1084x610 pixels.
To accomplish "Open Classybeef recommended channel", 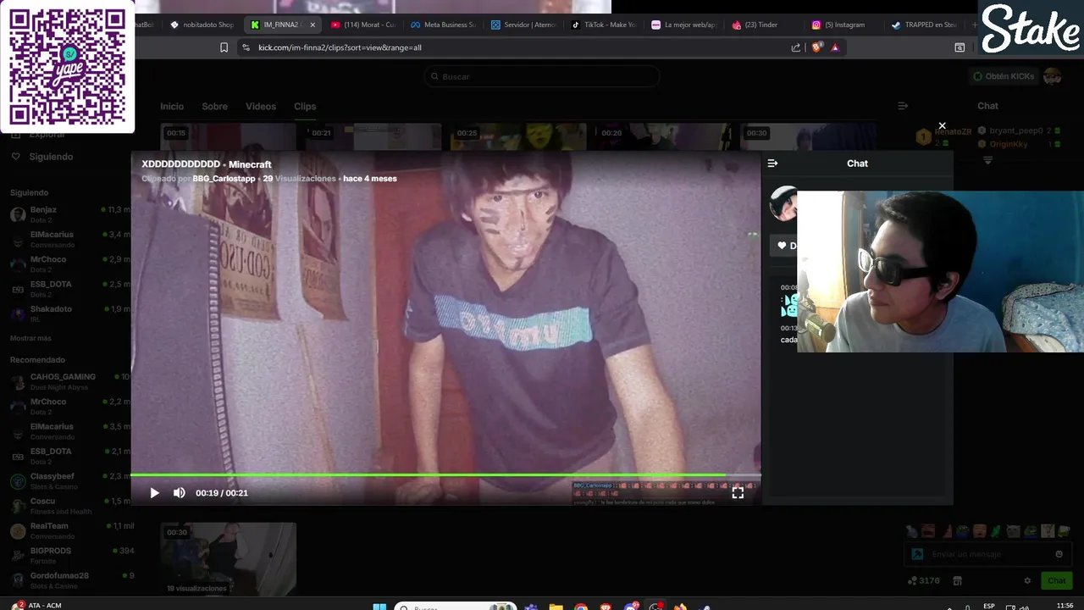I will coord(68,481).
